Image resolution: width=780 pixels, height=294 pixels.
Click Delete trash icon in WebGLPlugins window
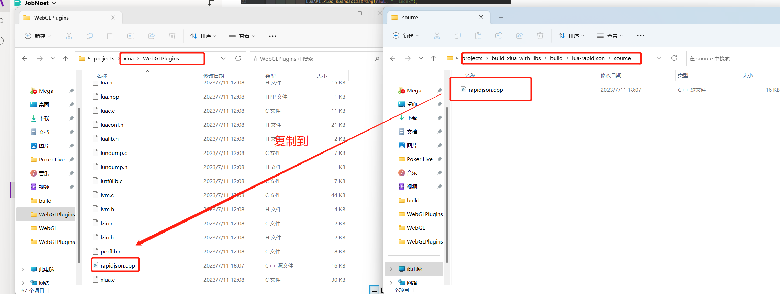[x=172, y=36]
